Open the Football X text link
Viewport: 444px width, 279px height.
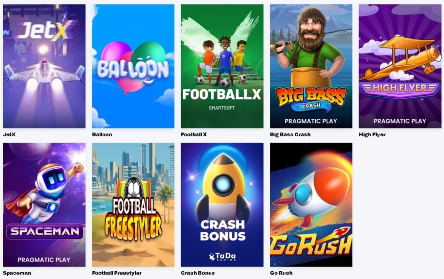click(194, 134)
